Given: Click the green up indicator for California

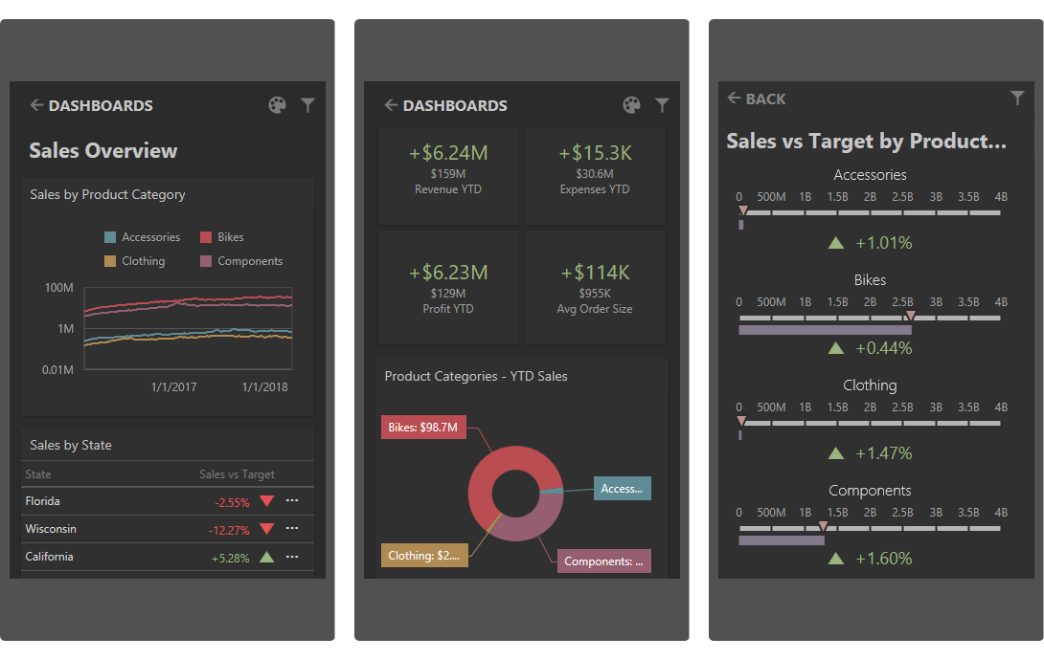Looking at the screenshot, I should 267,557.
